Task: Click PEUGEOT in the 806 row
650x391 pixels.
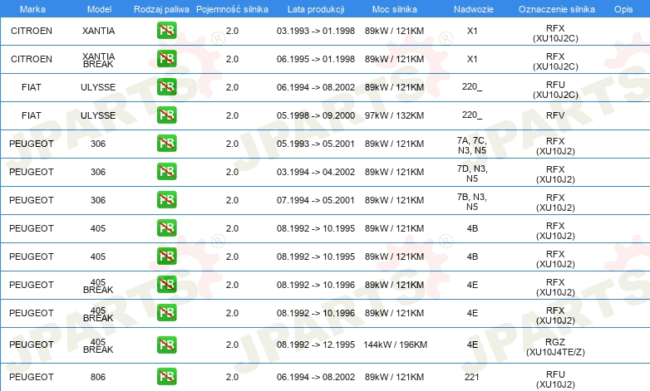Action: coord(32,377)
